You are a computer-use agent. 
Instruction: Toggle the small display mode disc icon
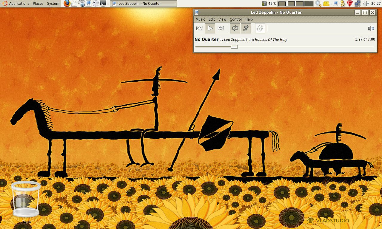click(260, 28)
